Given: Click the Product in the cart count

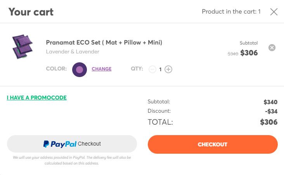Looking at the screenshot, I should click(231, 12).
